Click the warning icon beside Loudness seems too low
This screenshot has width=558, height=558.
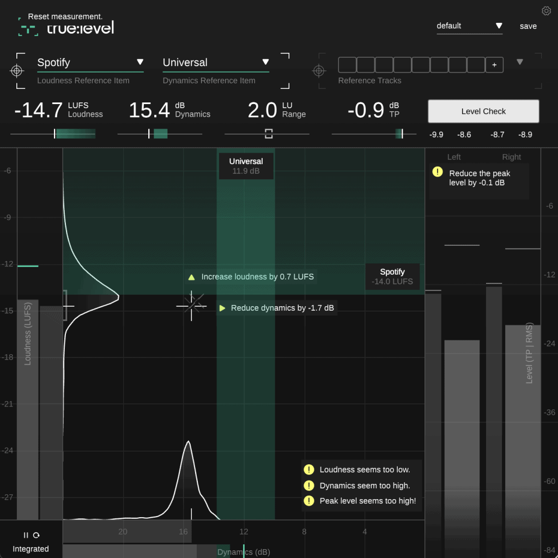pos(308,469)
